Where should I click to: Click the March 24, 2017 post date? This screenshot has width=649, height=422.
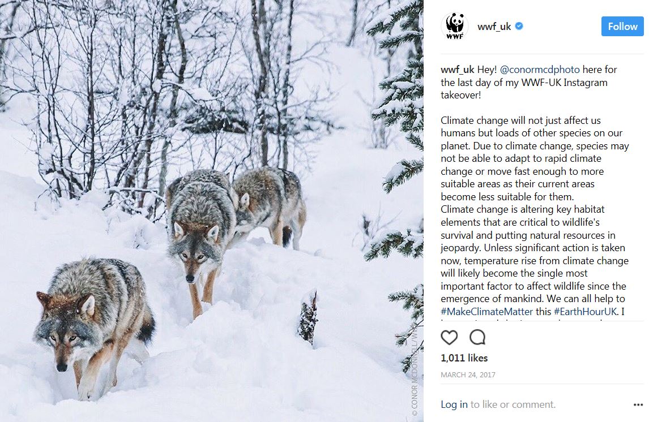pyautogui.click(x=468, y=375)
